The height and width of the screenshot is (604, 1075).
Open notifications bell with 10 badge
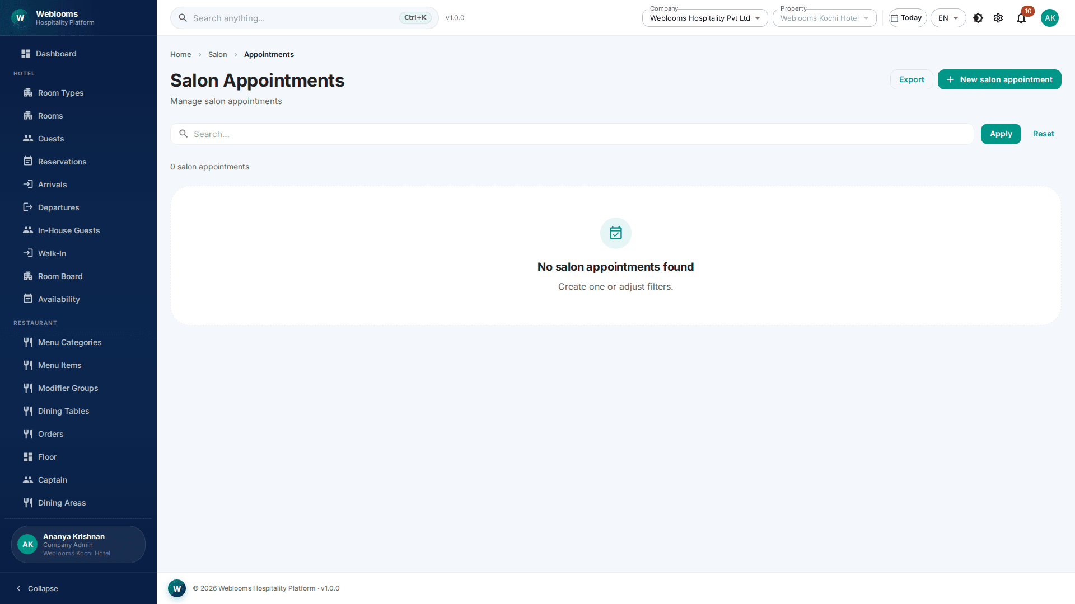pos(1021,18)
